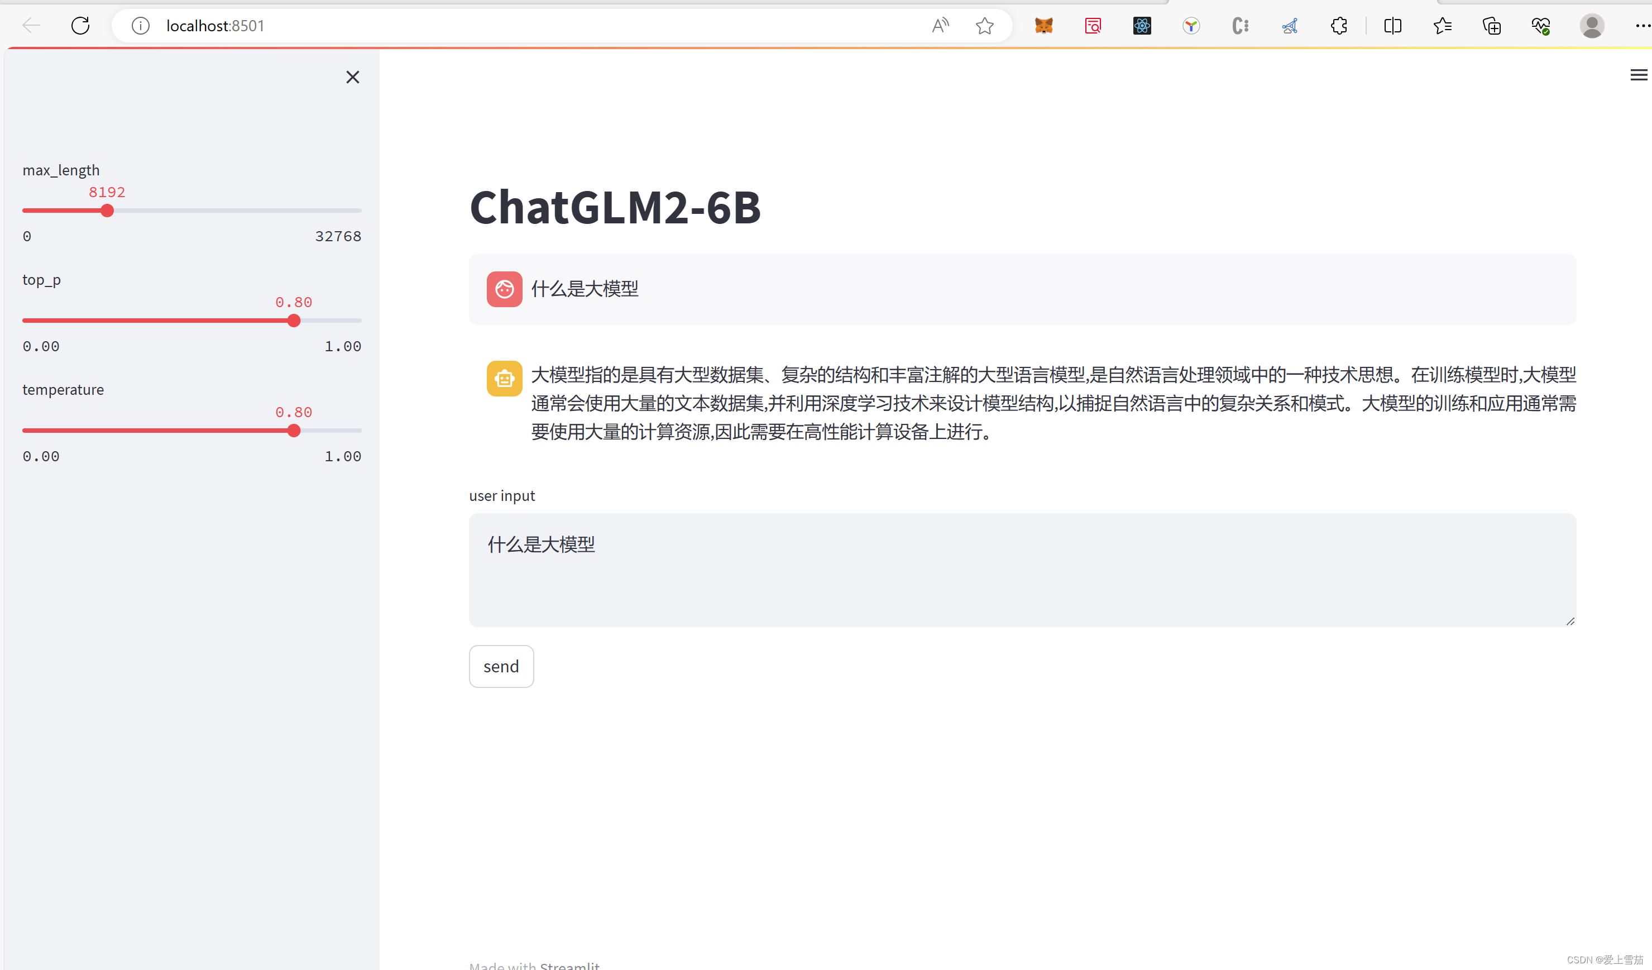Open the MetaMask fox extension icon
The width and height of the screenshot is (1652, 970).
click(x=1043, y=26)
